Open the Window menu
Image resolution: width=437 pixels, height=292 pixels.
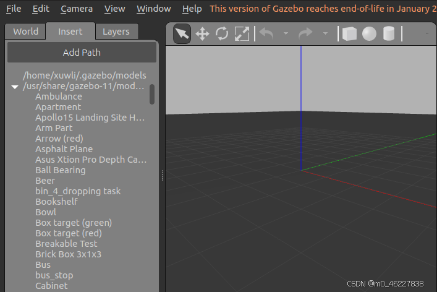click(153, 9)
